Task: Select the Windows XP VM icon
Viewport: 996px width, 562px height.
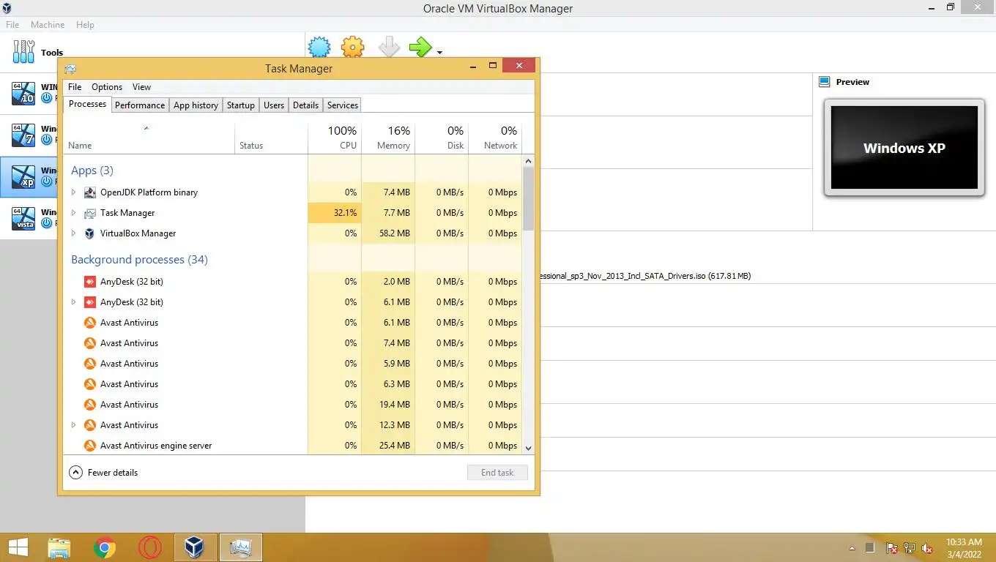Action: coord(23,176)
